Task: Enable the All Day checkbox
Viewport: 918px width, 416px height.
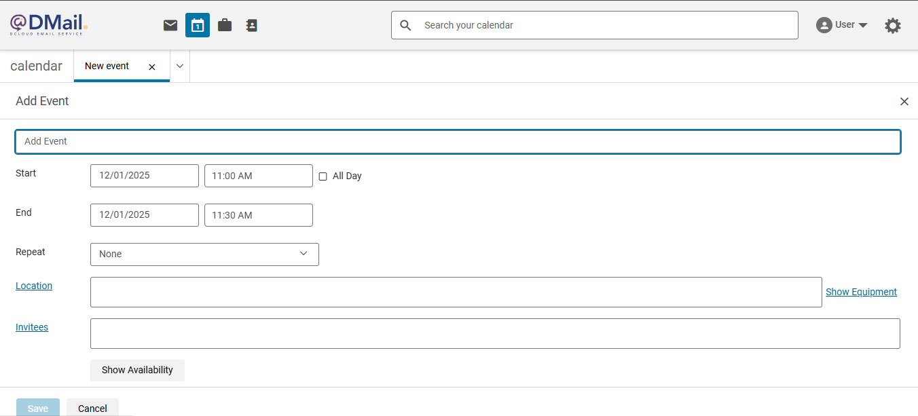Action: [323, 176]
